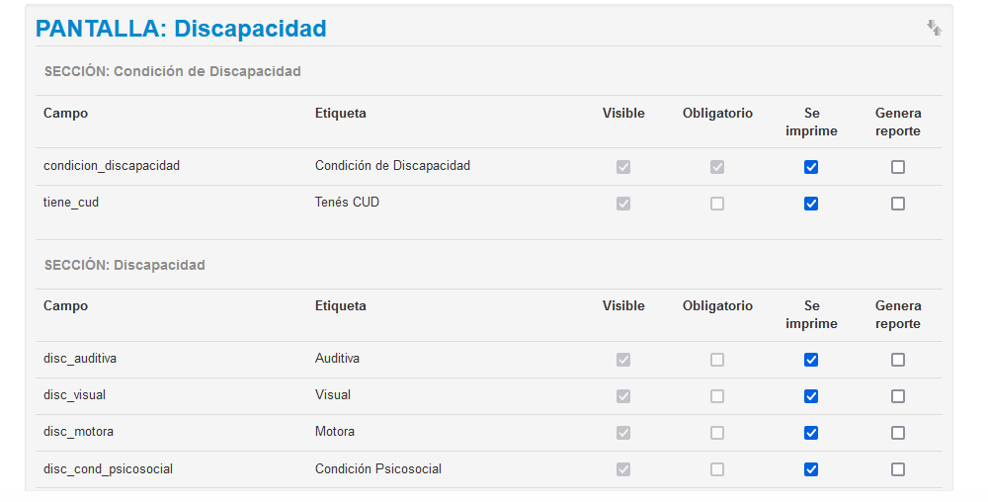Enable Genera reporte for condicion_discapacidad

[898, 167]
